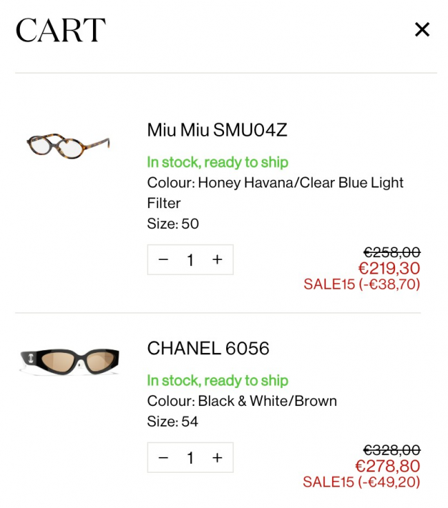448x508 pixels.
Task: Click the CHANEL 6056 quantity value
Action: pyautogui.click(x=190, y=458)
